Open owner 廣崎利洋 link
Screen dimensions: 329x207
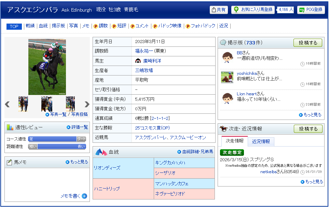point(152,61)
